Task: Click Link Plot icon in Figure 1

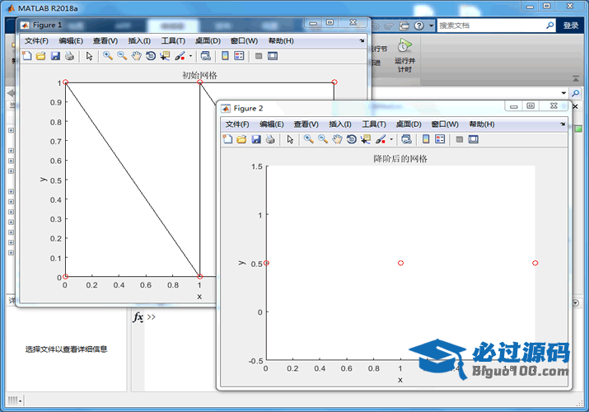Action: pos(205,56)
